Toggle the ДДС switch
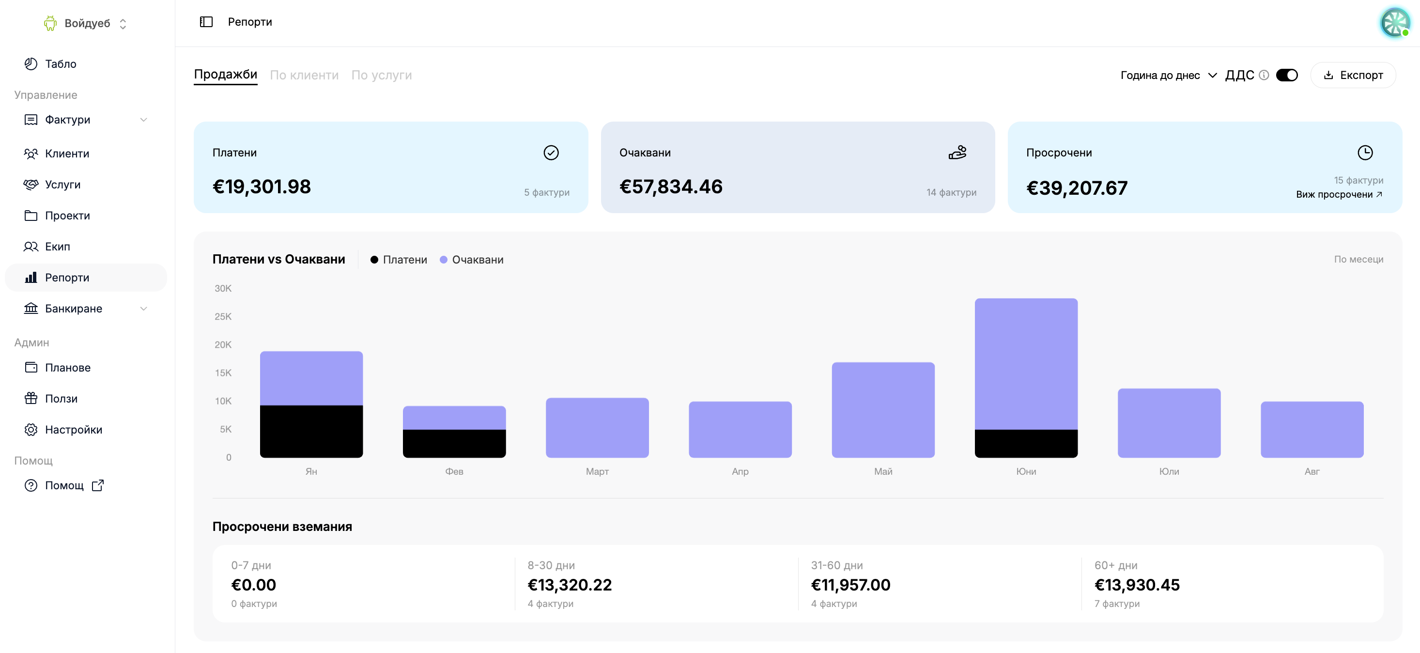This screenshot has width=1420, height=653. tap(1287, 75)
